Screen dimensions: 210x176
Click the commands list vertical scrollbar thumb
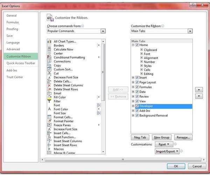pos(103,72)
